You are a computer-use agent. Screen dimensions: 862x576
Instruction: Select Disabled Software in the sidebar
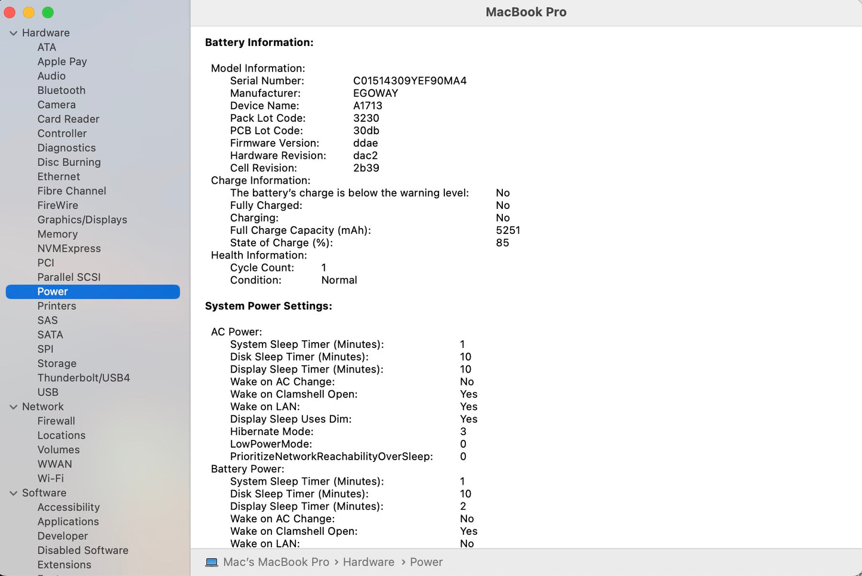click(x=82, y=550)
